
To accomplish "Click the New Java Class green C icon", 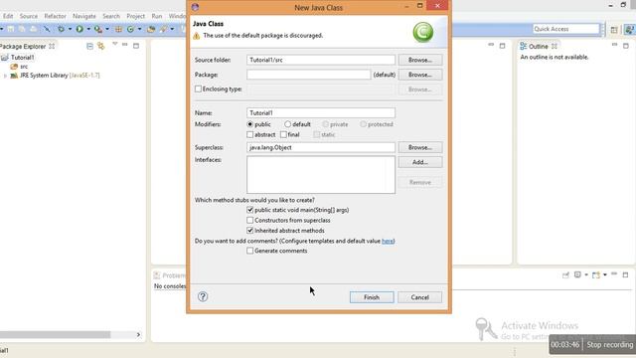I will click(x=130, y=29).
